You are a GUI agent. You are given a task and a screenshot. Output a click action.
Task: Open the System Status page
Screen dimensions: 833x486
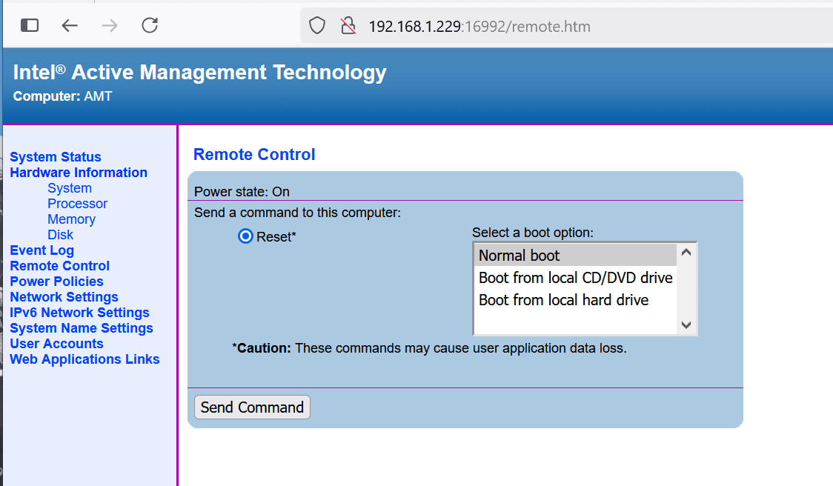coord(56,157)
